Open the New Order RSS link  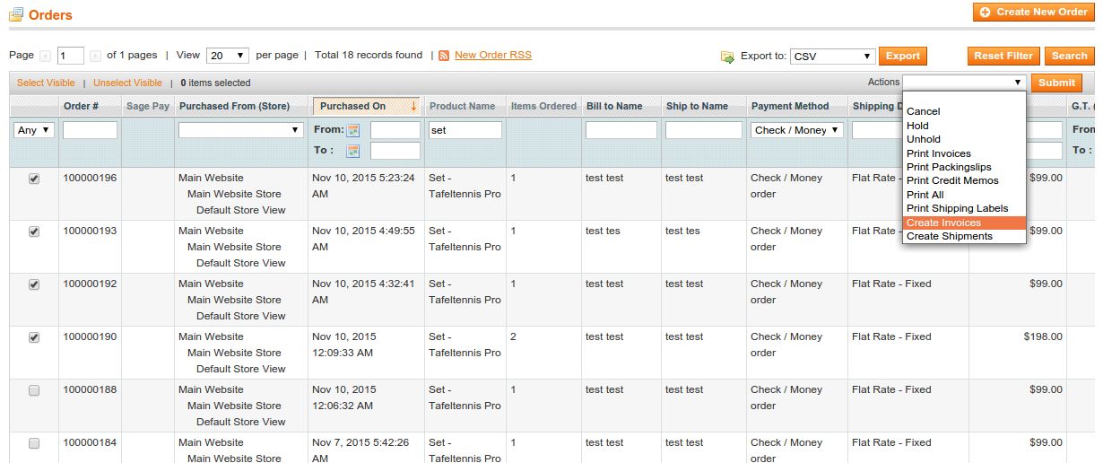tap(492, 56)
